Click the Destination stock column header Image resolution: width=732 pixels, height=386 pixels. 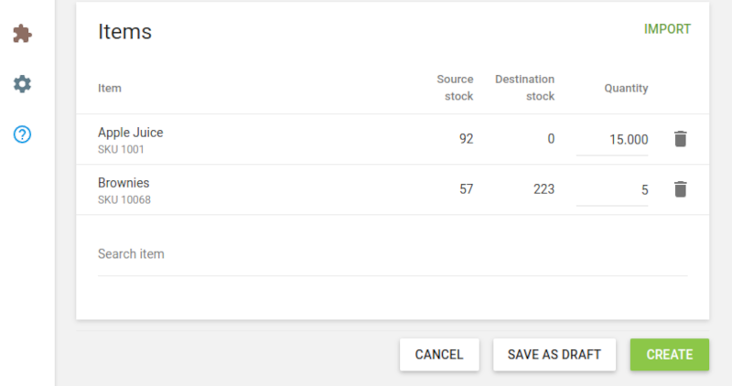(x=524, y=88)
